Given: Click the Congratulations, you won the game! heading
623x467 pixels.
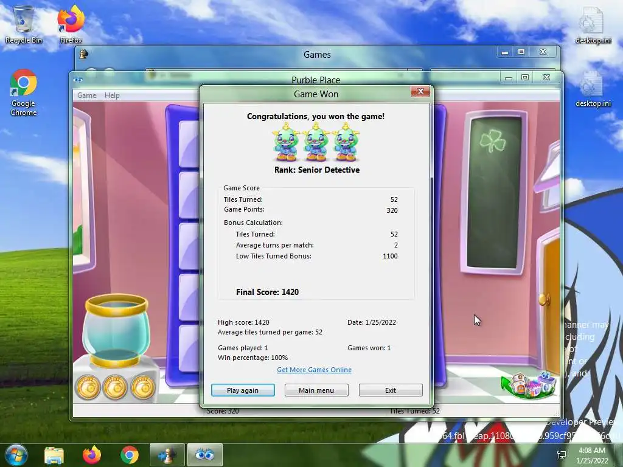Looking at the screenshot, I should [316, 116].
